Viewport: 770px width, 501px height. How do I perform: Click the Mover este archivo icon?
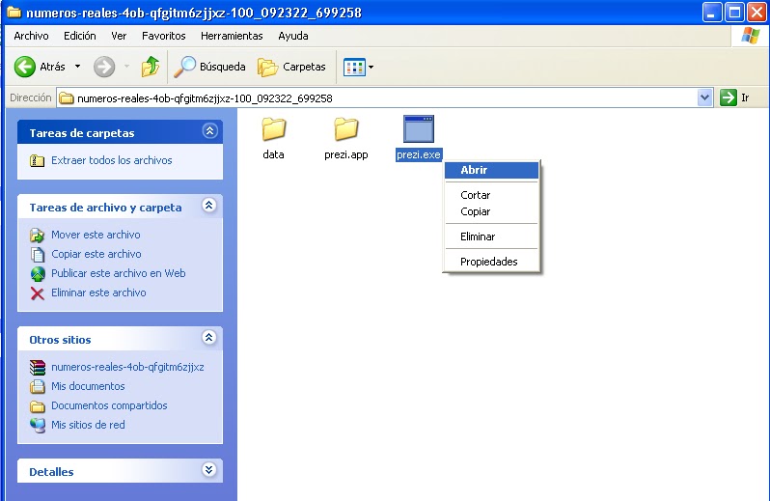click(37, 236)
